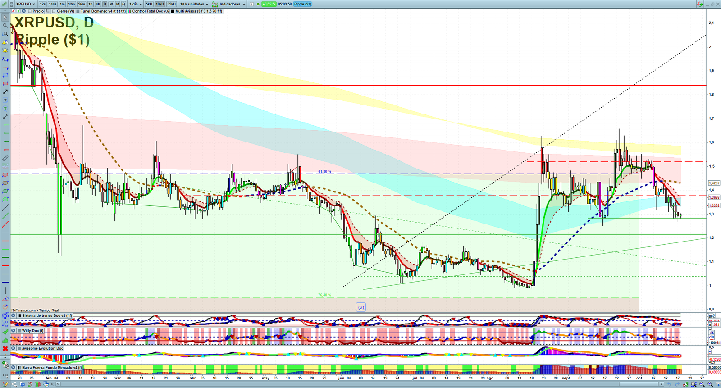Viewport: 721px width, 388px height.
Task: Close the Sistema de trenes Doc panel
Action: pos(13,315)
